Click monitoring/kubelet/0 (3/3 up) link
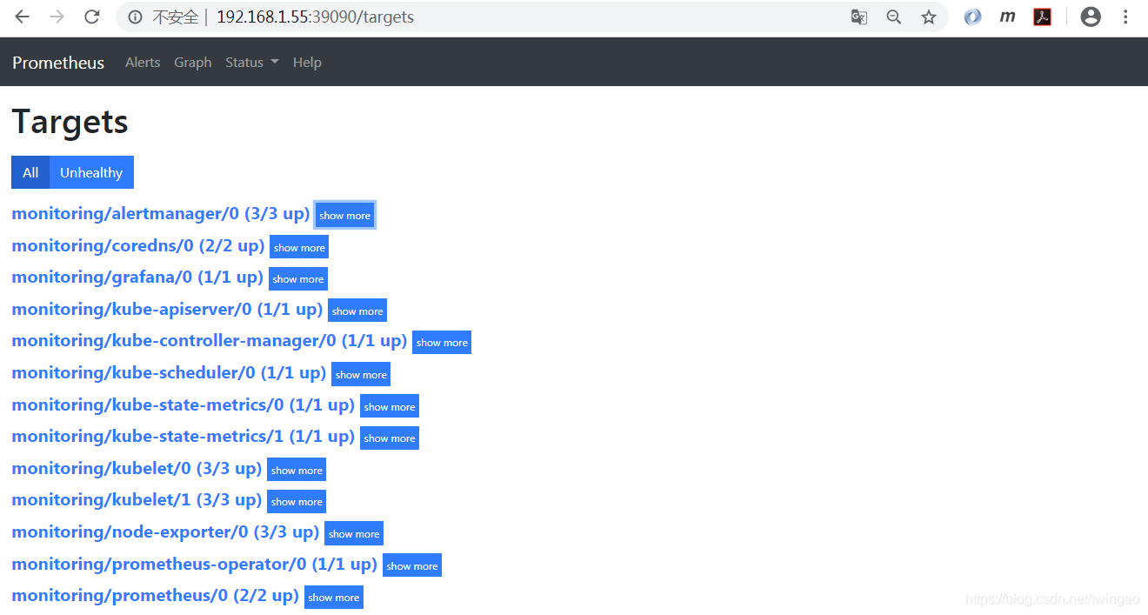This screenshot has width=1148, height=615. click(x=137, y=468)
